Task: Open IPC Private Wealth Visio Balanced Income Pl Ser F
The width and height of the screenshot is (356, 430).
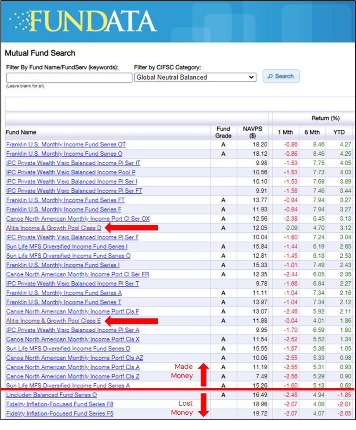Action: [72, 237]
